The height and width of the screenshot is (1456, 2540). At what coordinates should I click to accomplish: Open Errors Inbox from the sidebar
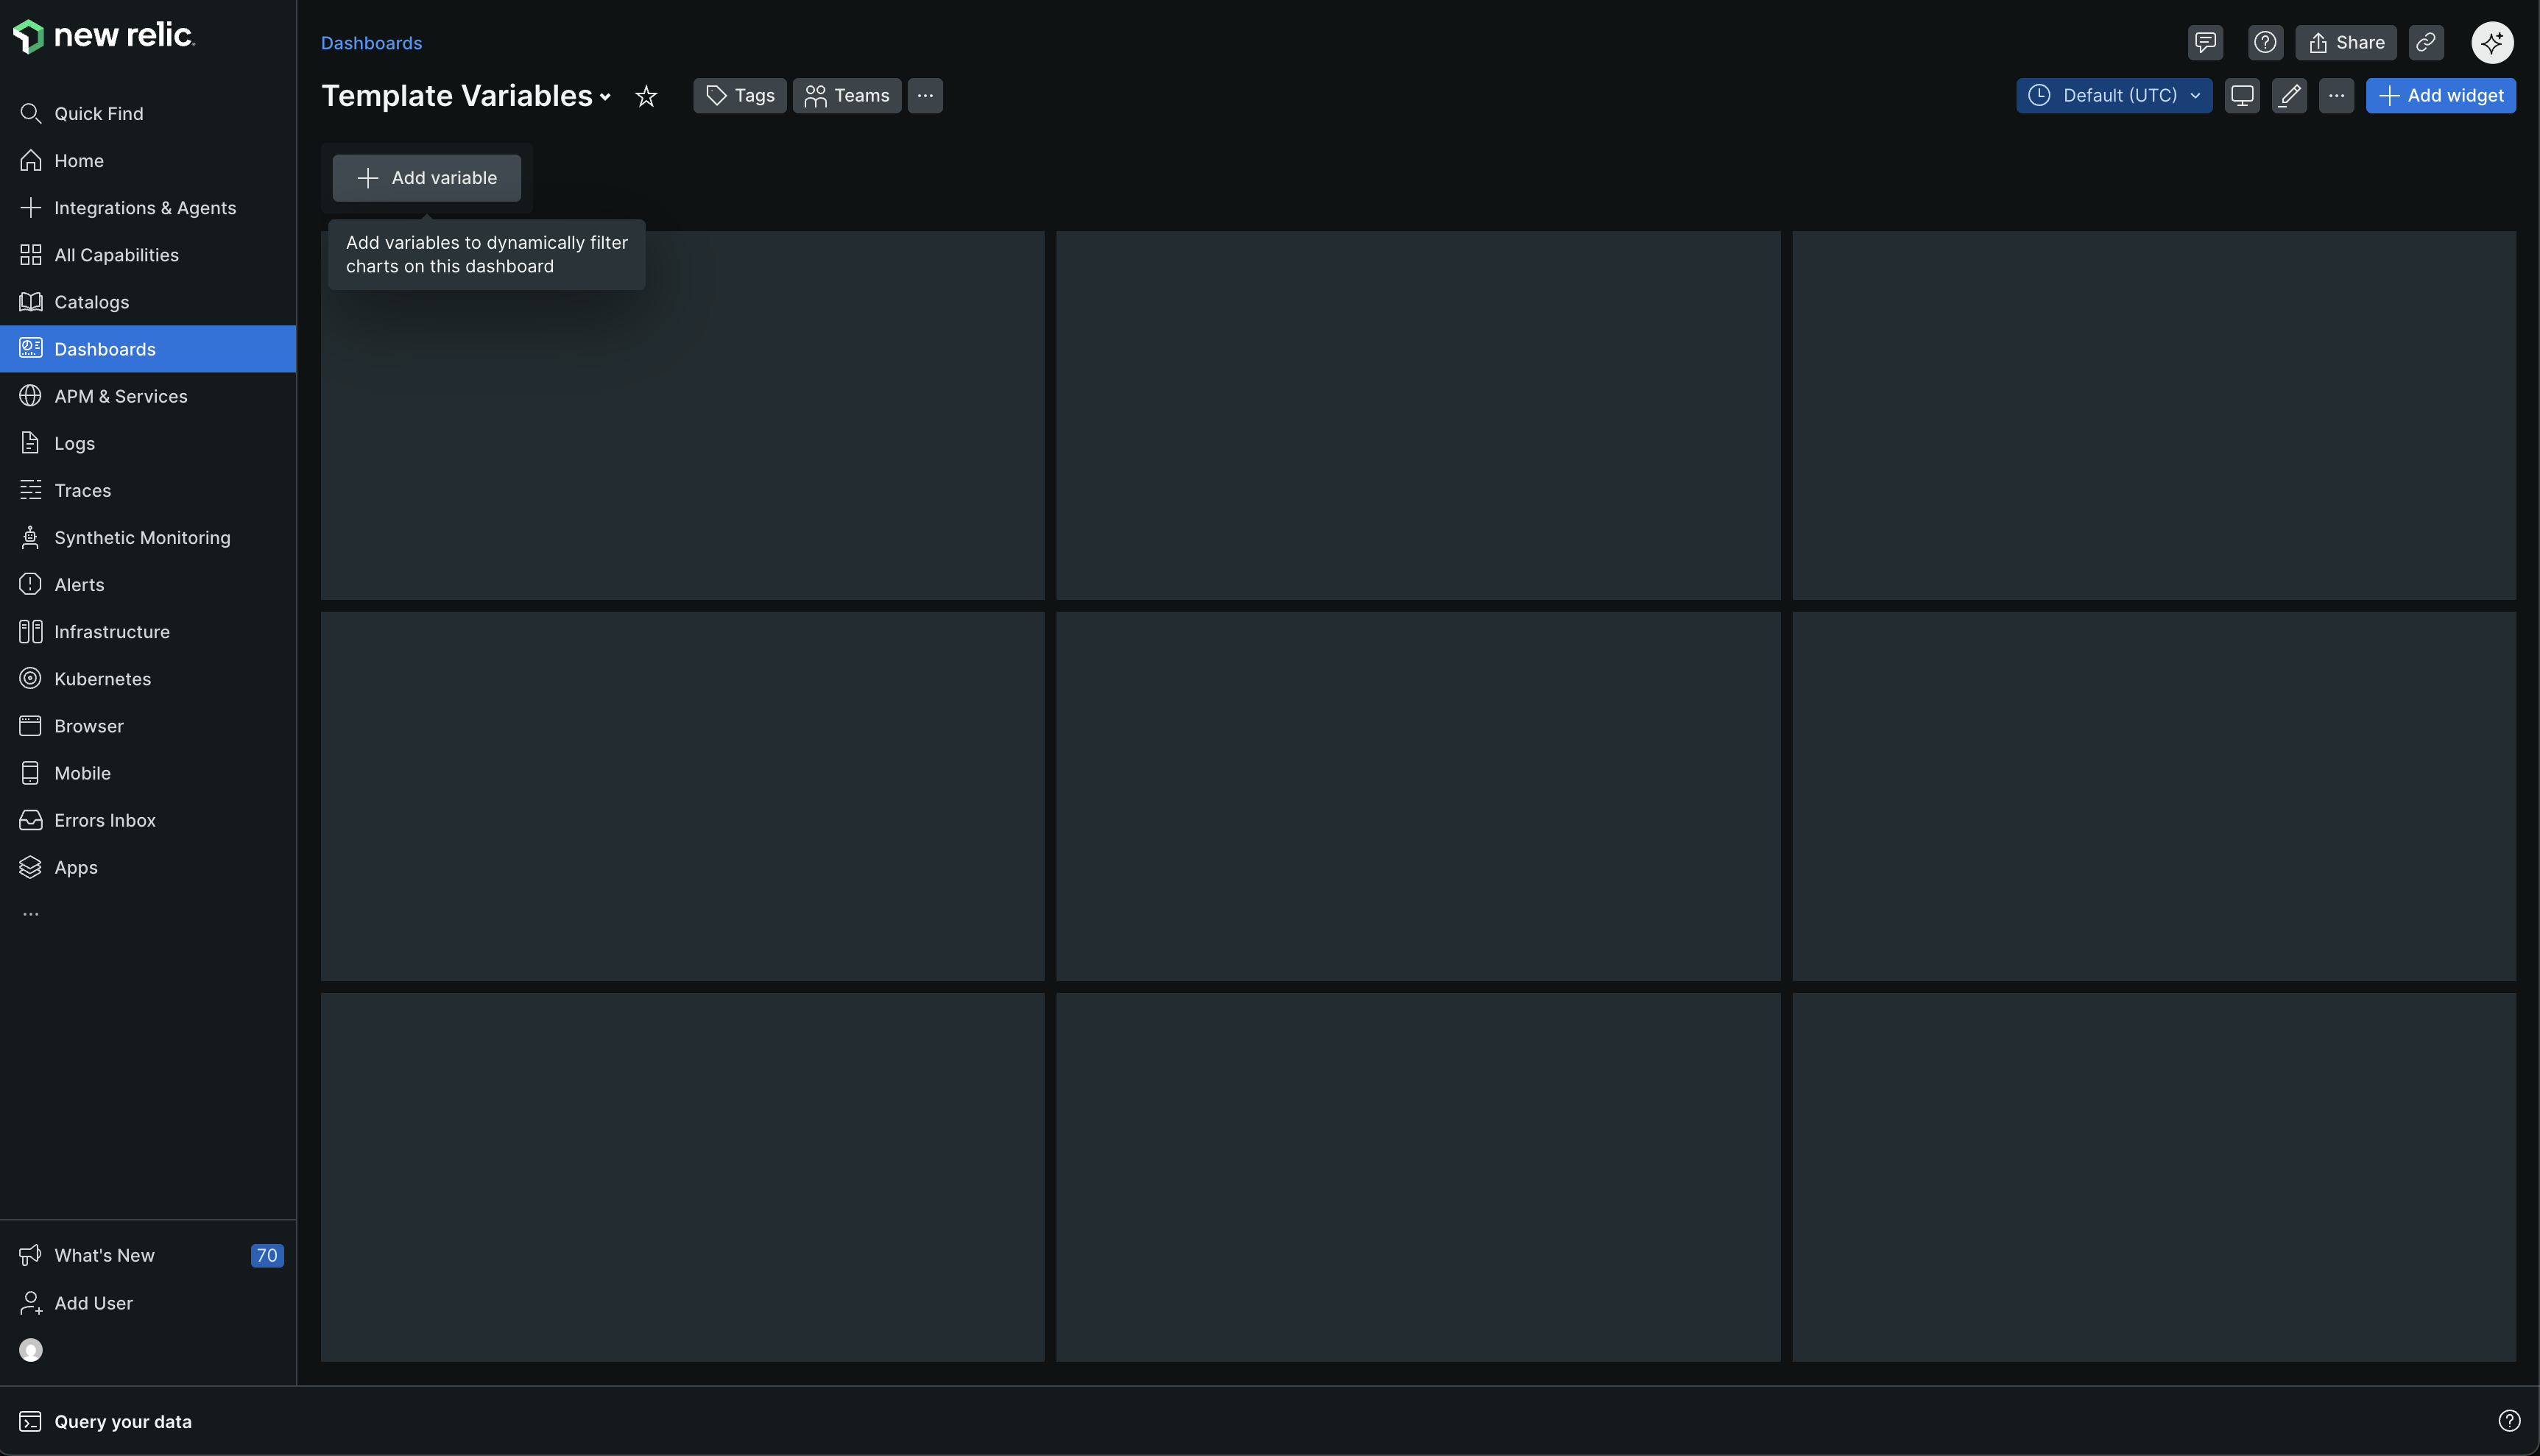coord(105,820)
